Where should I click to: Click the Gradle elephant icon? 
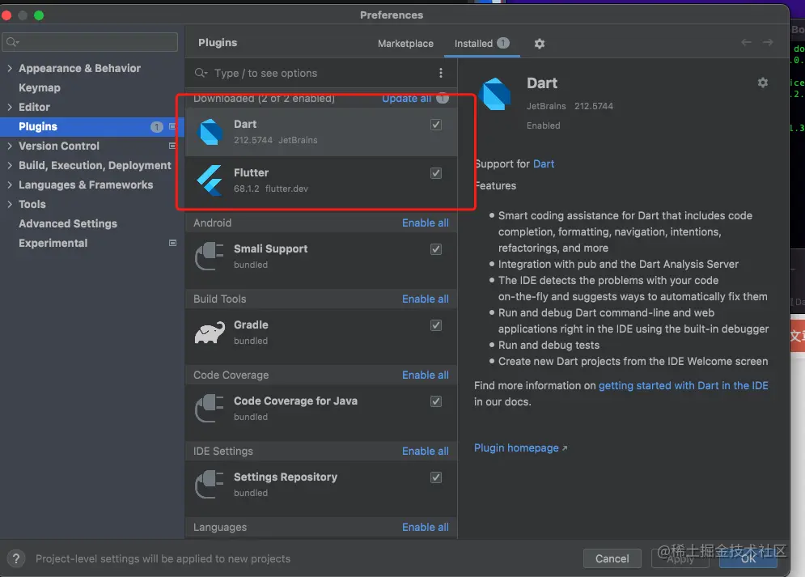[210, 333]
